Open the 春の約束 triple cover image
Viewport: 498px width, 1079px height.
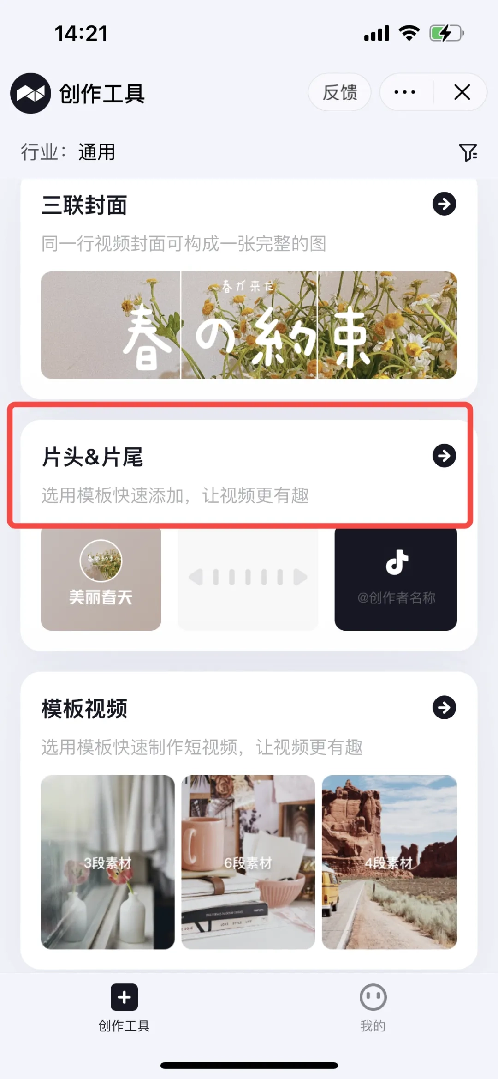(x=249, y=325)
